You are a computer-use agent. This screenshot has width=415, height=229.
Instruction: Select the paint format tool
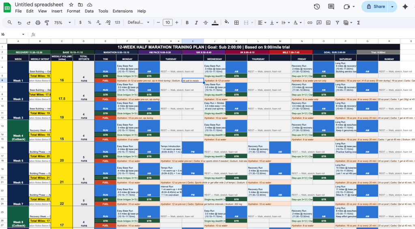[47, 23]
